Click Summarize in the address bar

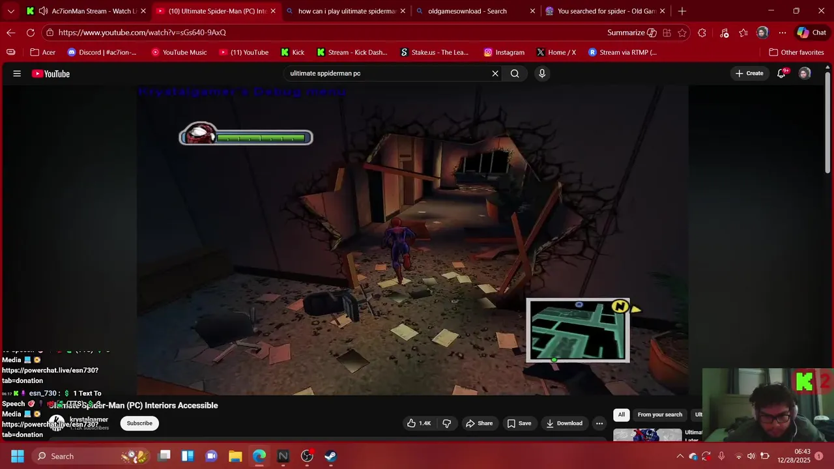(x=631, y=33)
